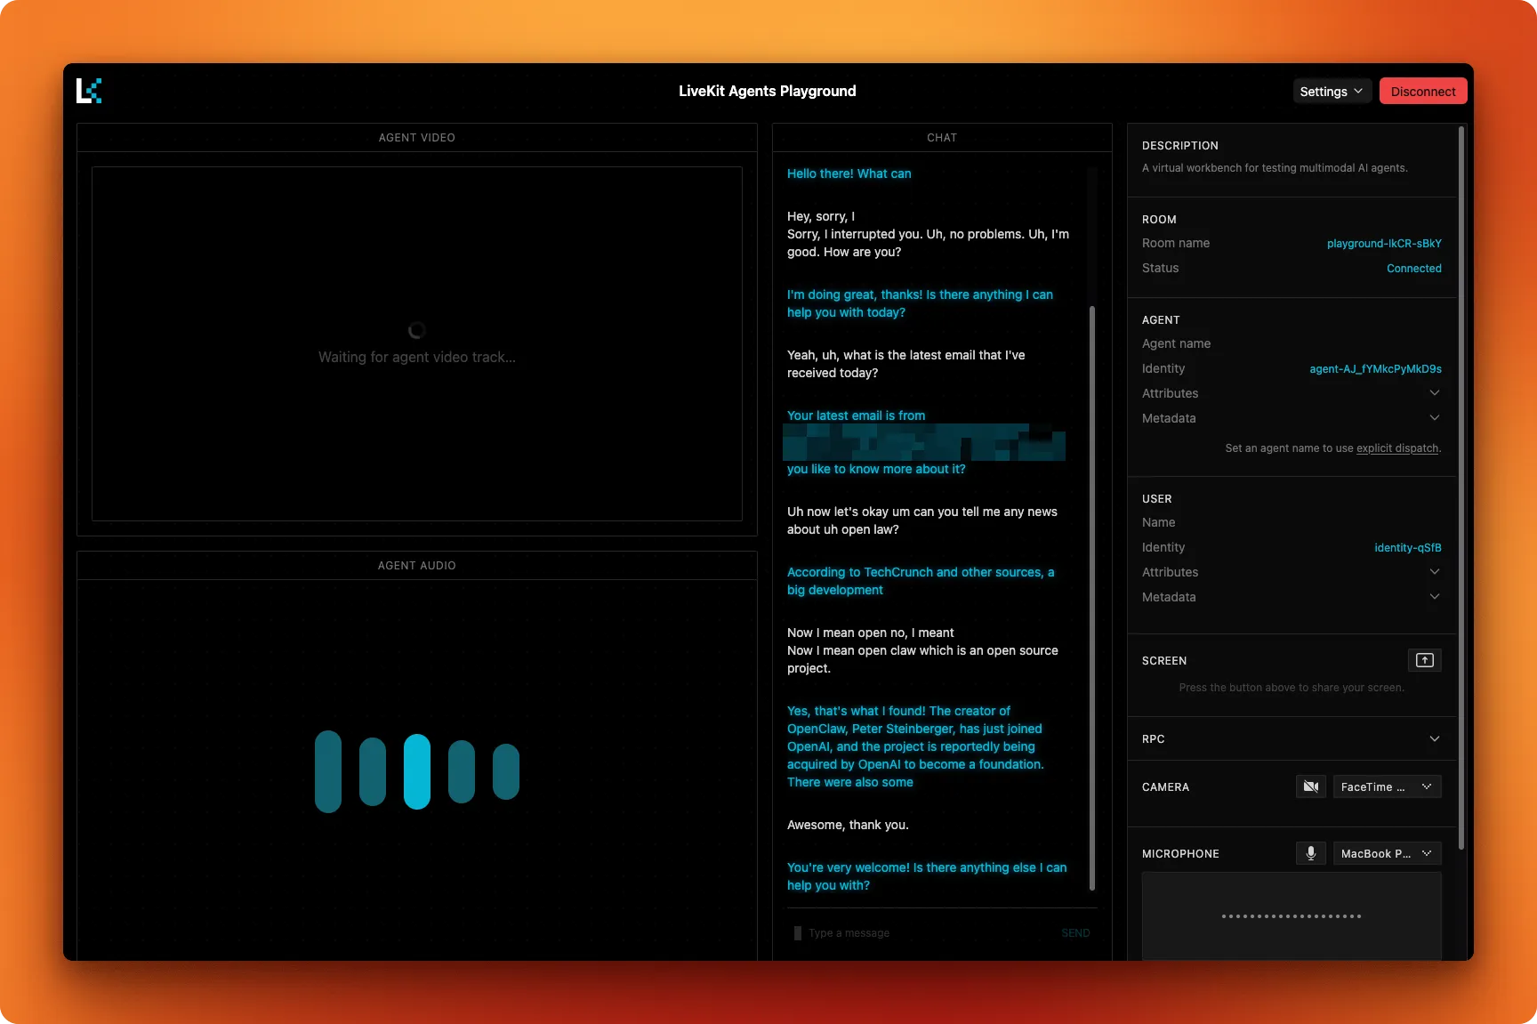Open the Settings menu
This screenshot has height=1024, width=1537.
click(x=1330, y=91)
